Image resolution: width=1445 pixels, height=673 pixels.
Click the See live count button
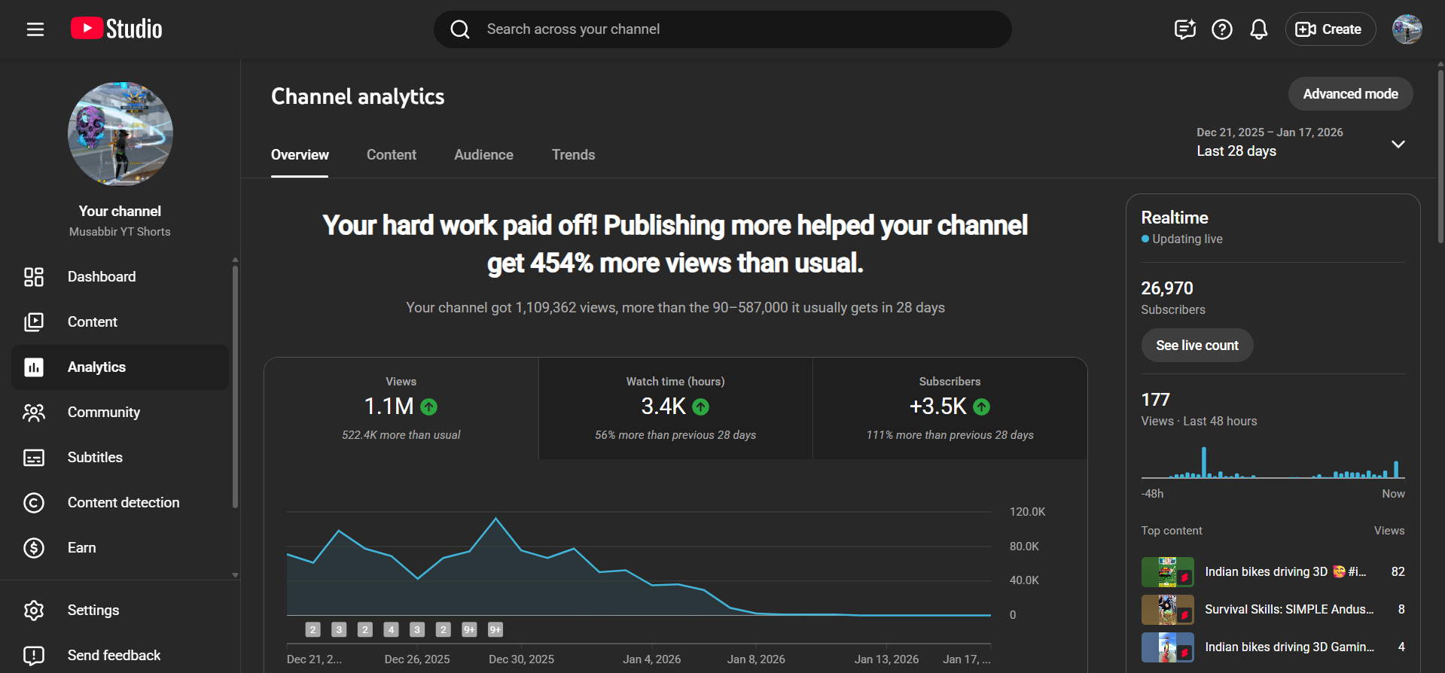(1197, 345)
